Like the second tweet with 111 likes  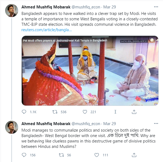[x=97, y=155]
